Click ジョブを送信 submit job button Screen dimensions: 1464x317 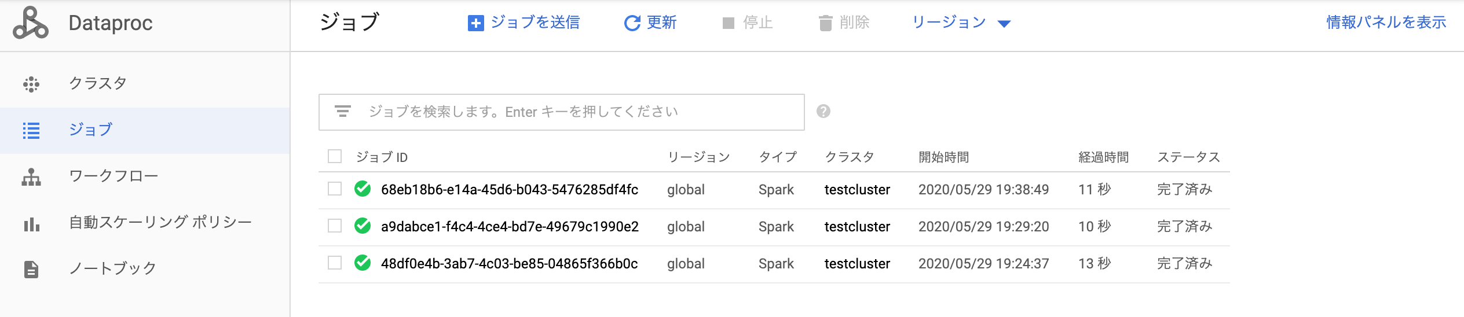524,23
